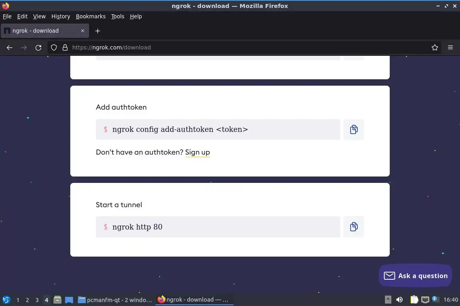This screenshot has height=306, width=460.
Task: Click the 16:40 panel clock
Action: 450,300
